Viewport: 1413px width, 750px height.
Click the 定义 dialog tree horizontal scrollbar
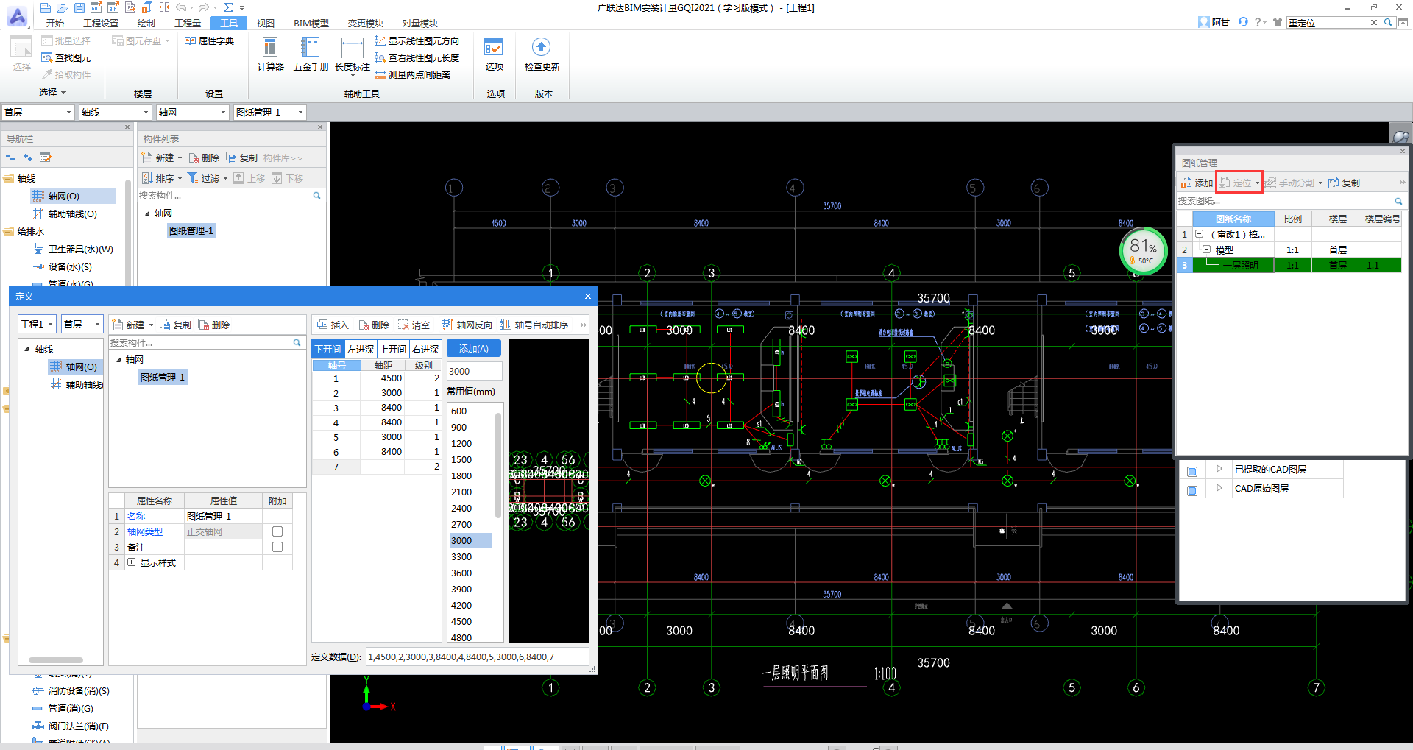coord(56,660)
